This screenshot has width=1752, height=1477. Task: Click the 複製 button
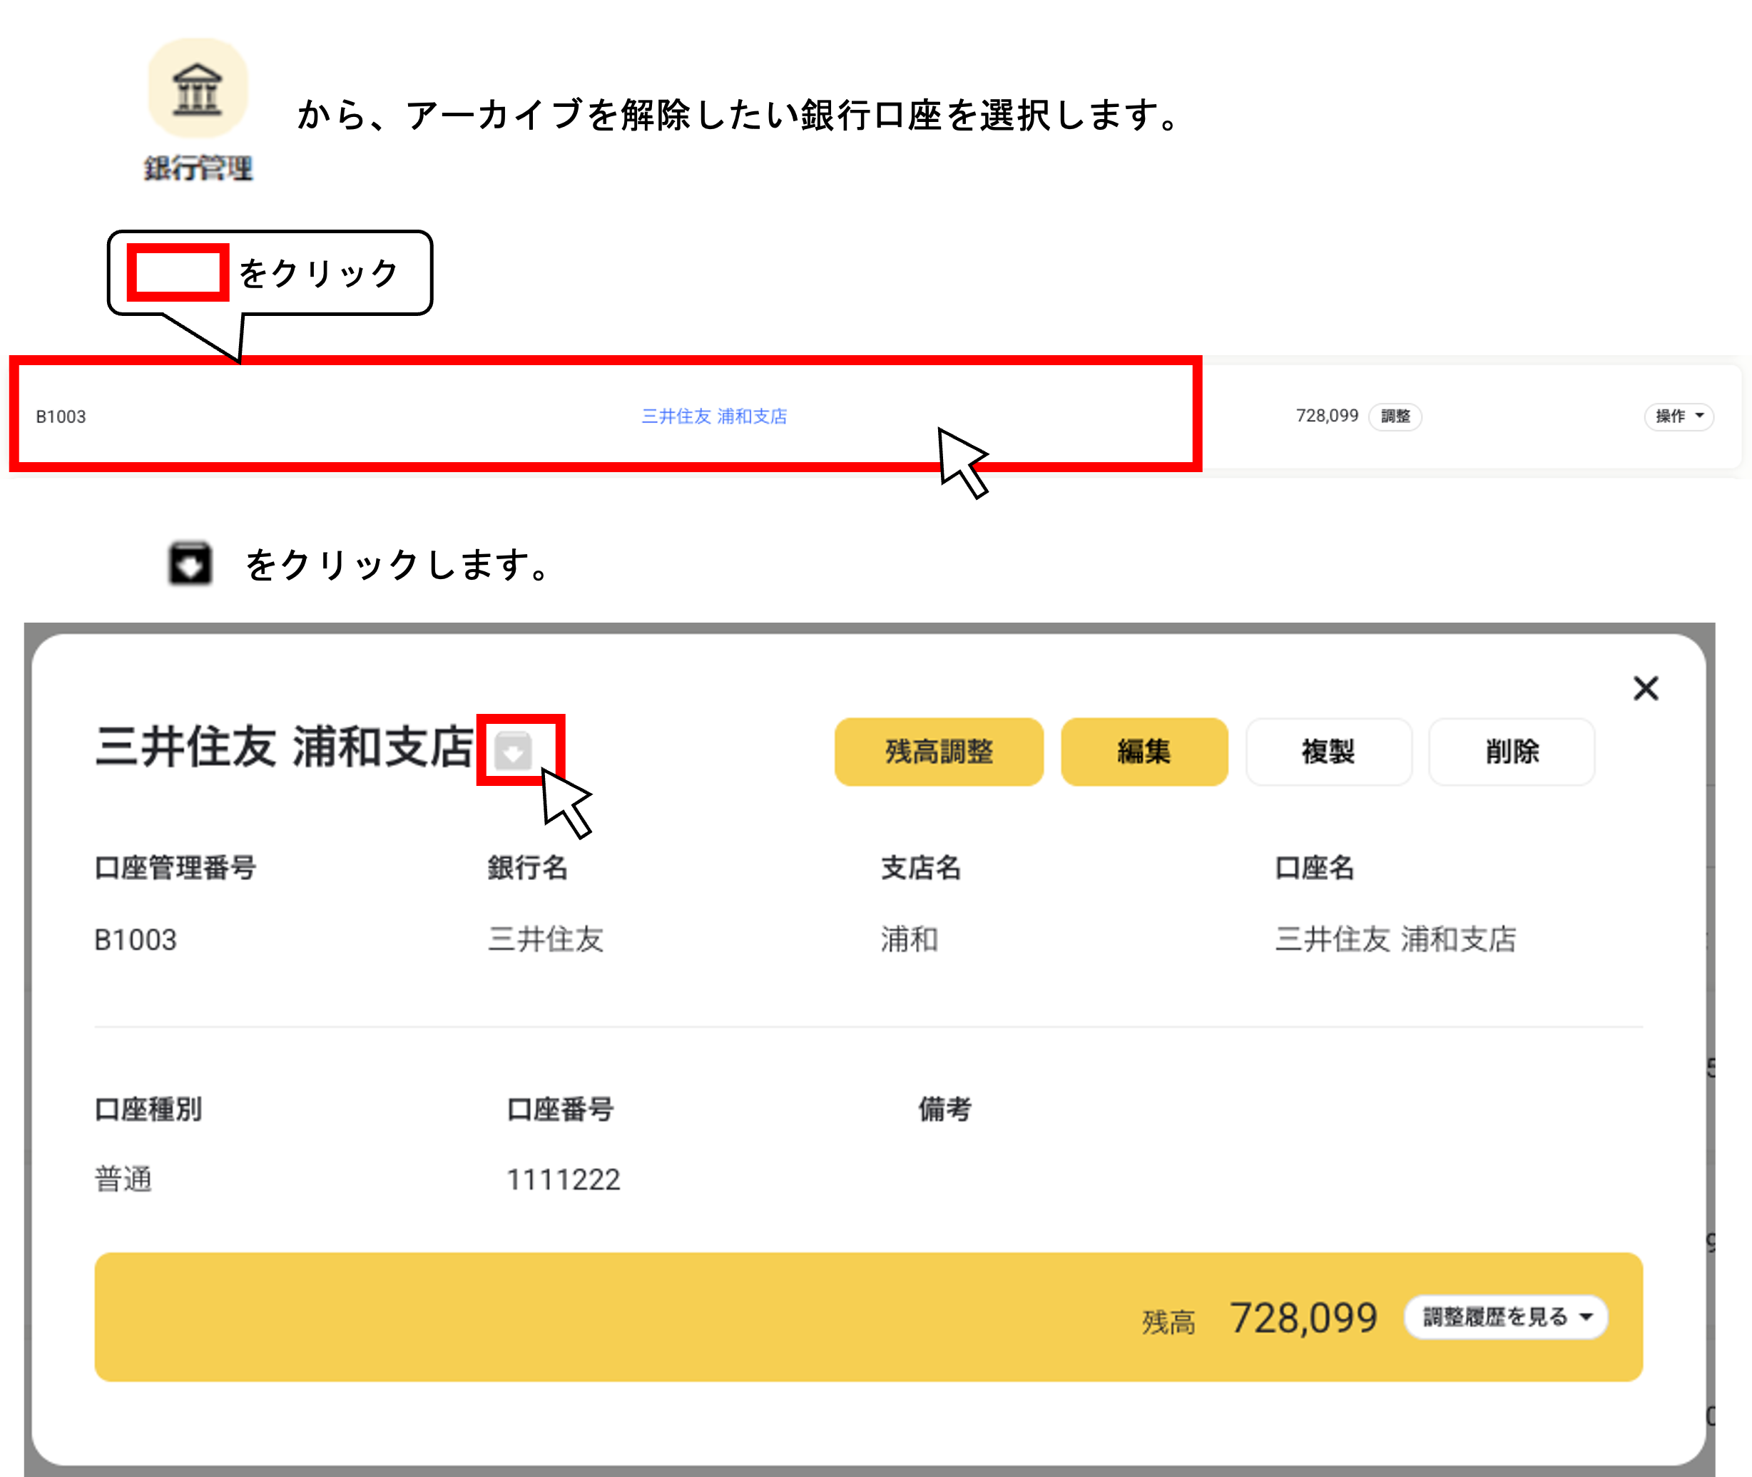(x=1328, y=752)
